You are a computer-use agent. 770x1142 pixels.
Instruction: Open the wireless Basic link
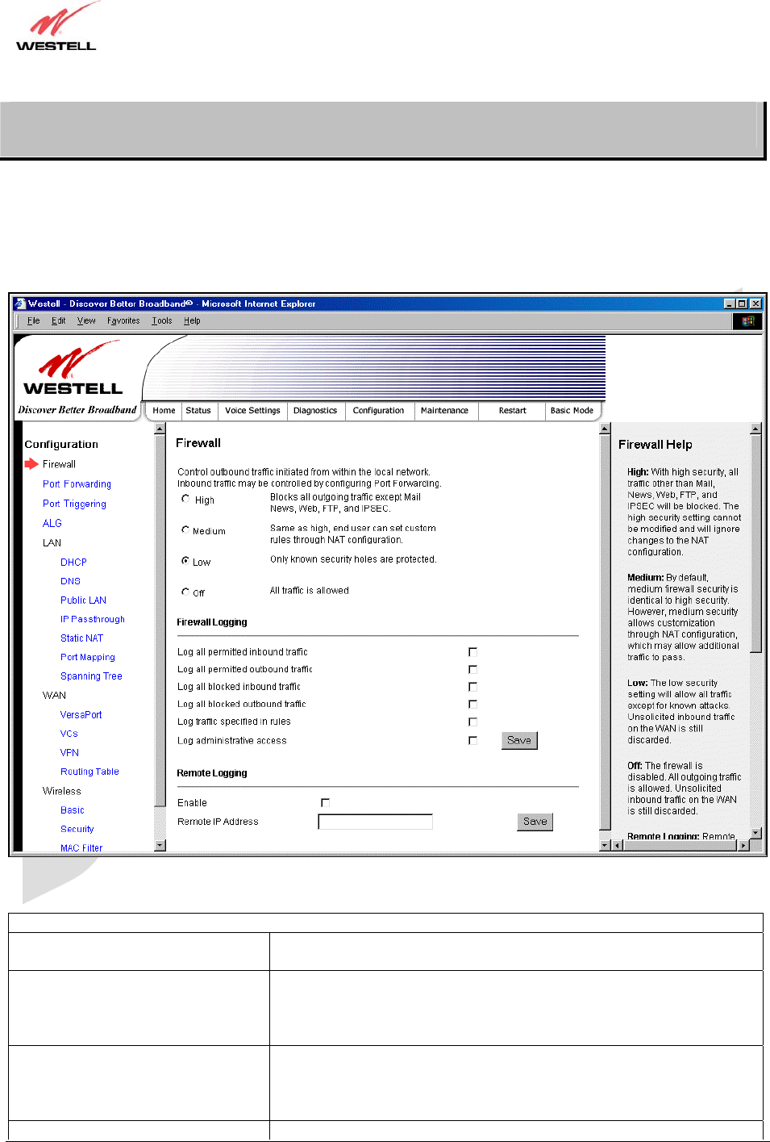coord(72,810)
